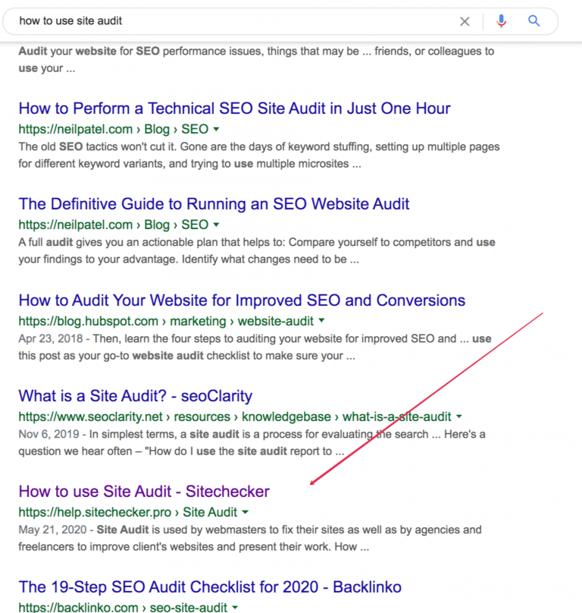
Task: Expand the dropdown arrow after blog.hubspot.com URL
Action: [x=321, y=321]
